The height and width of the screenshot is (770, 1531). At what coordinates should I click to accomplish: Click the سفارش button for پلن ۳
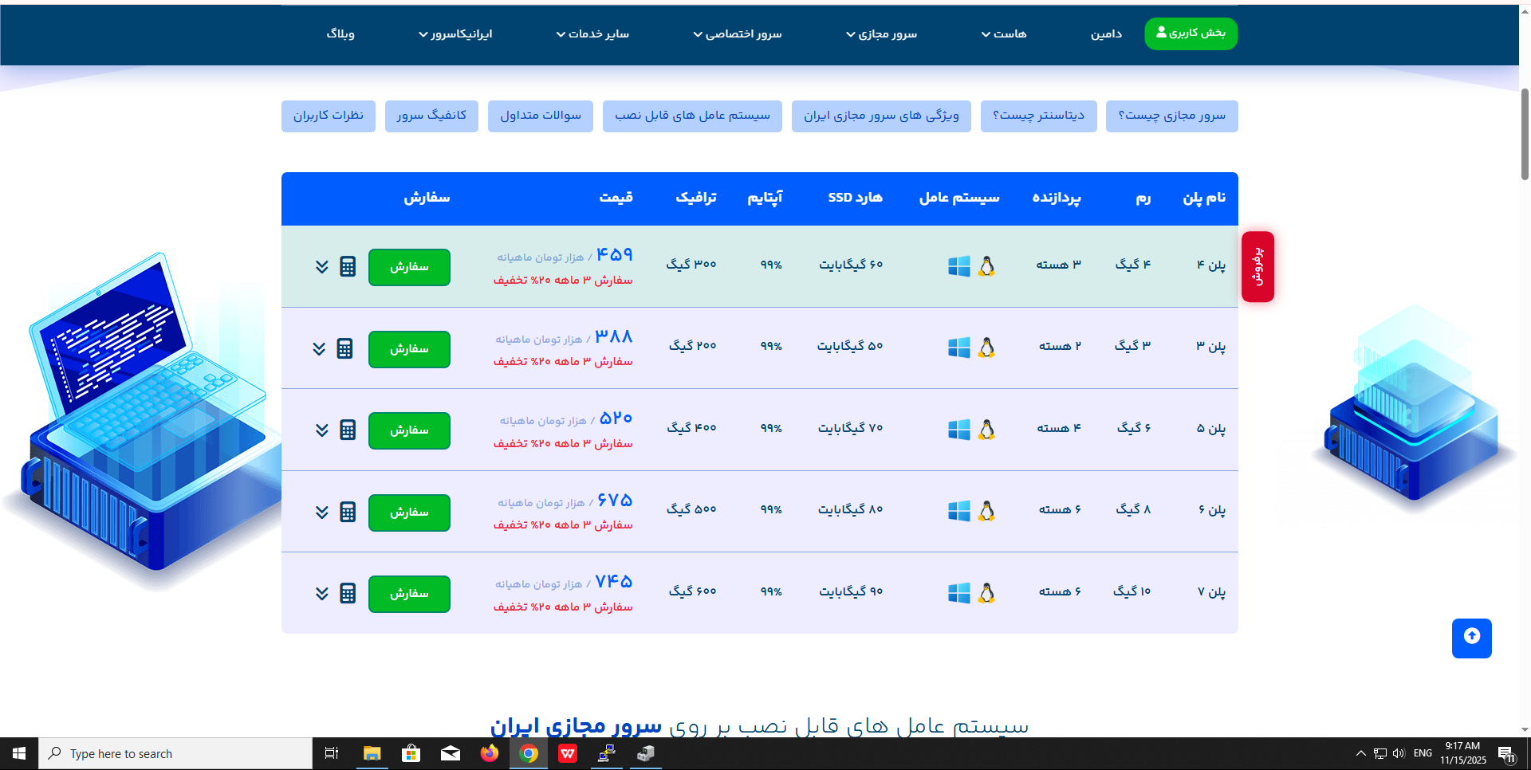(x=408, y=349)
